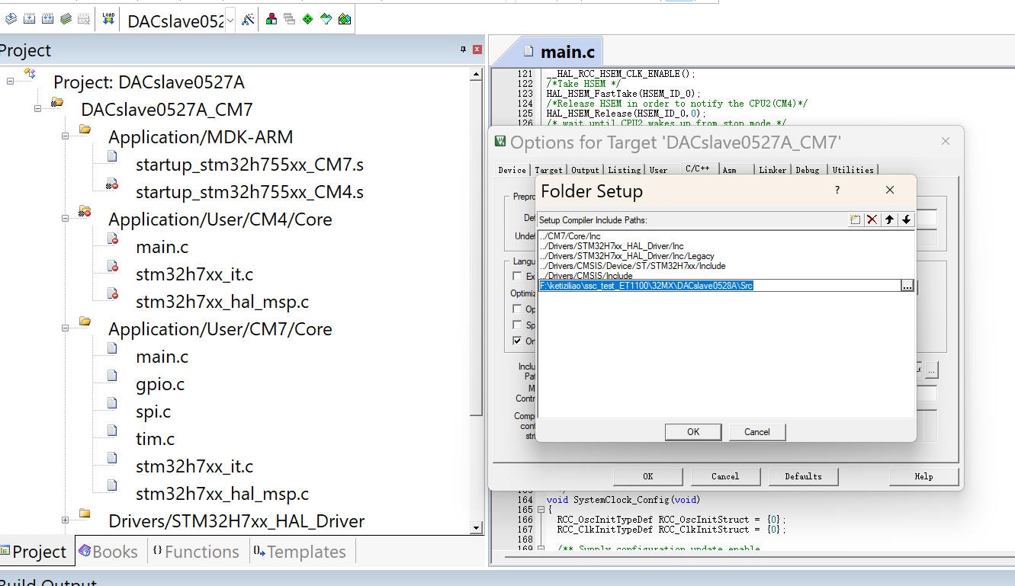Image resolution: width=1015 pixels, height=586 pixels.
Task: Switch to the Target tab in Options
Action: 548,170
